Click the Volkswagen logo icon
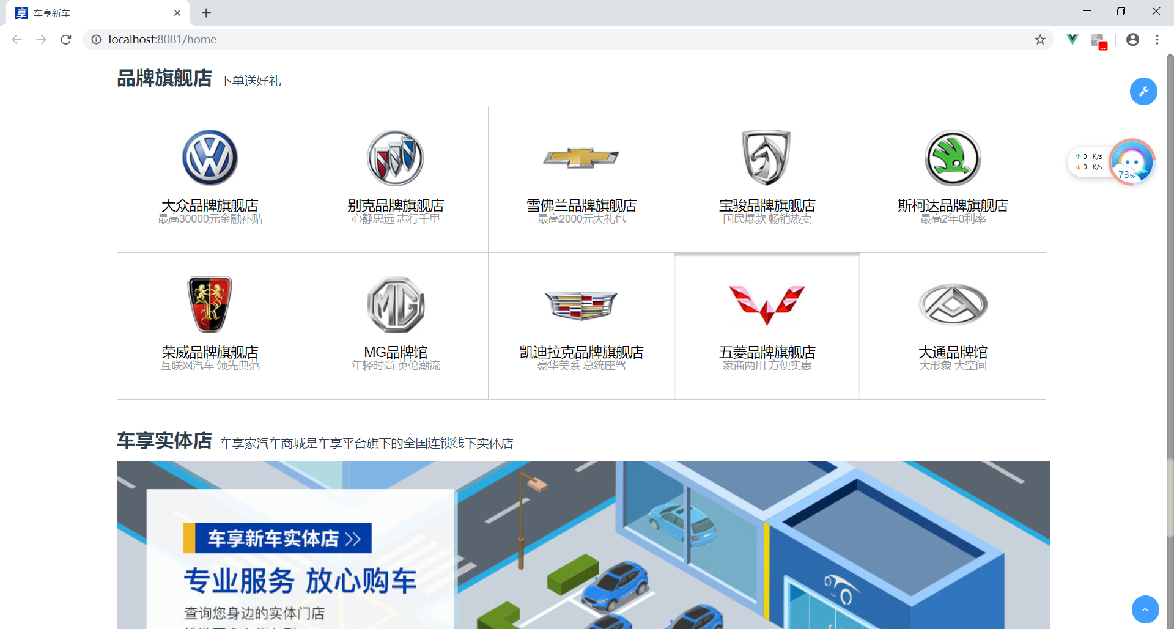Screen dimensions: 1174x629 [210, 158]
